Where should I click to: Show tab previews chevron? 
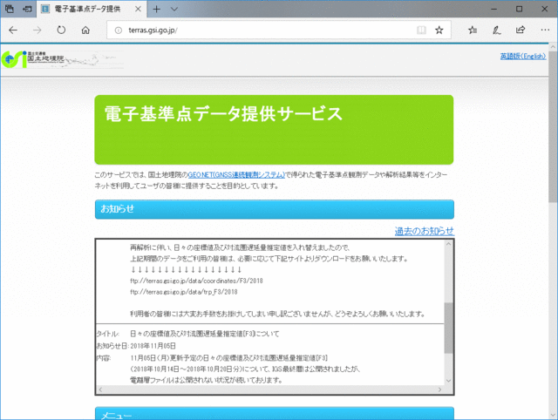(x=174, y=9)
